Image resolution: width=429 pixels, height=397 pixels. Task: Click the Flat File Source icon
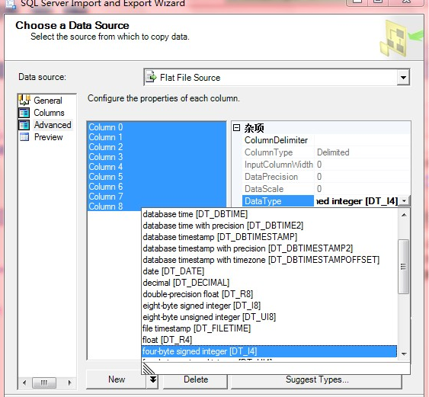(x=151, y=77)
